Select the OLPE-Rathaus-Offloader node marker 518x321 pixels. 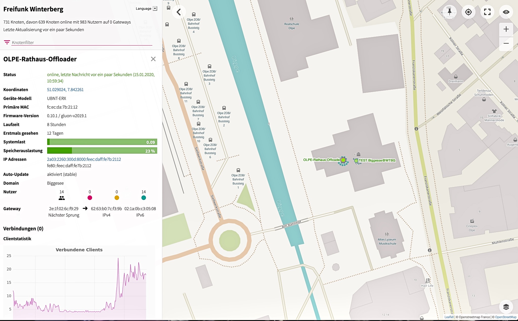[x=343, y=160]
